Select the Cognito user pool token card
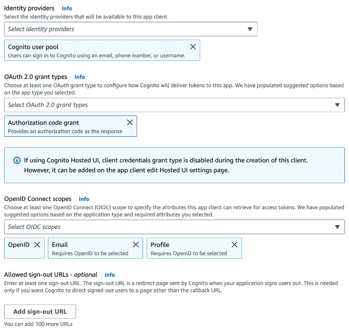 pos(102,50)
